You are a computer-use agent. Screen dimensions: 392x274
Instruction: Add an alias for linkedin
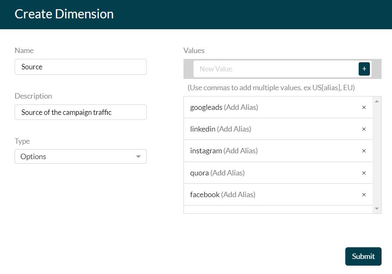[235, 129]
